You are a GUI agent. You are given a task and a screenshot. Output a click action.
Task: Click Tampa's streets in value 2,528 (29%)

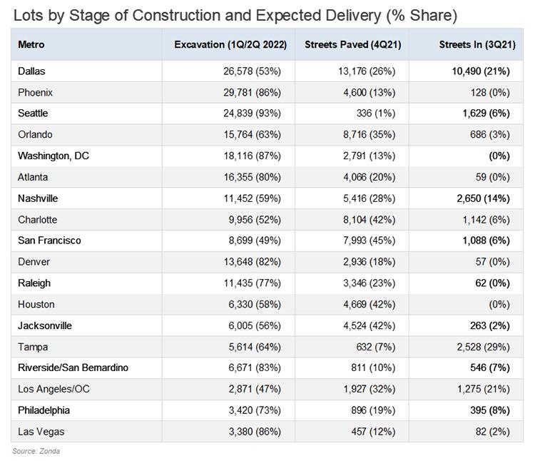[484, 347]
